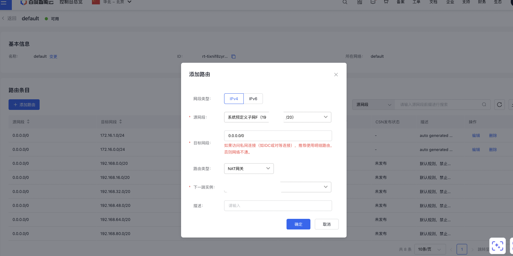
Task: Open the 源网段 dropdown in the dialog
Action: point(277,117)
